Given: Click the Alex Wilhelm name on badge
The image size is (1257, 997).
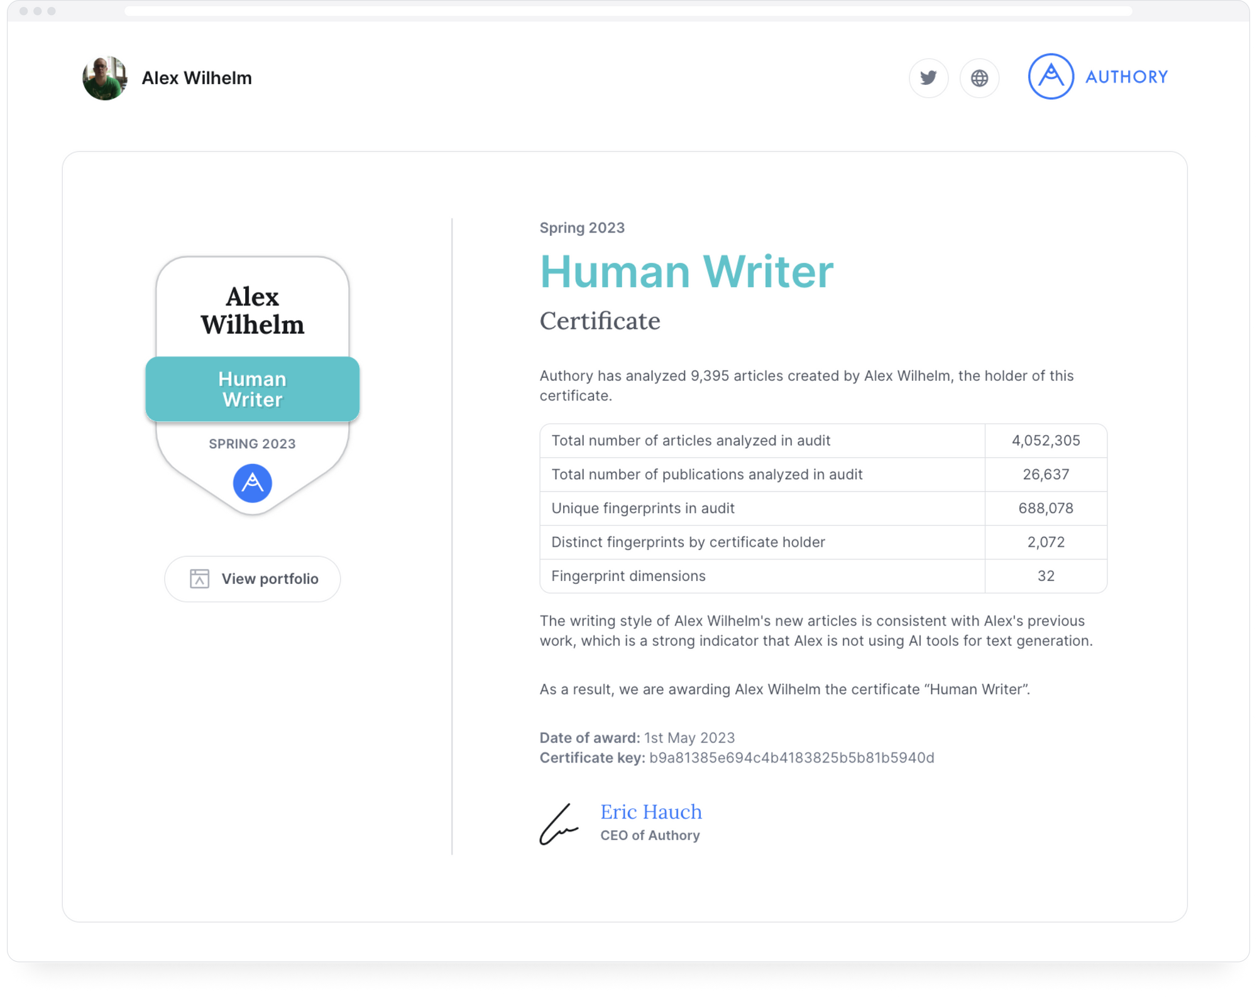Looking at the screenshot, I should [x=253, y=311].
